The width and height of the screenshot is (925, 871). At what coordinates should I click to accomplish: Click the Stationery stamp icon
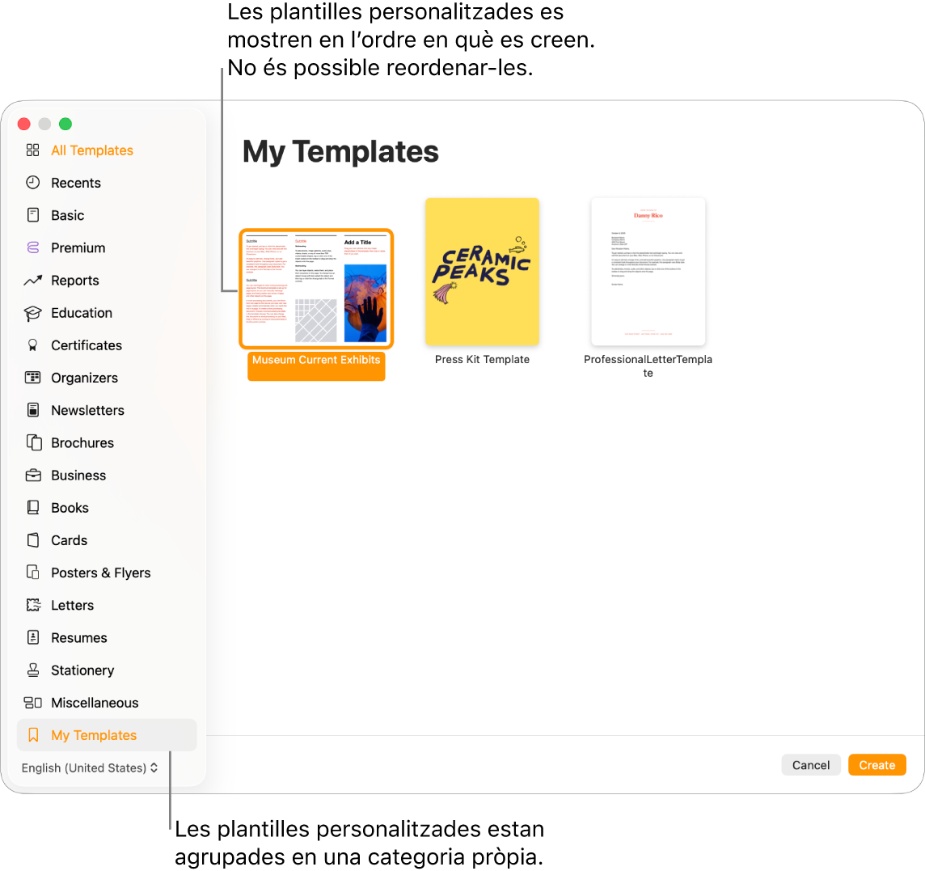pyautogui.click(x=33, y=670)
